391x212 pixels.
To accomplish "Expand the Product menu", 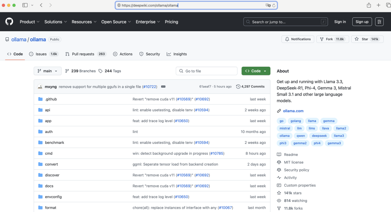I will [x=29, y=22].
